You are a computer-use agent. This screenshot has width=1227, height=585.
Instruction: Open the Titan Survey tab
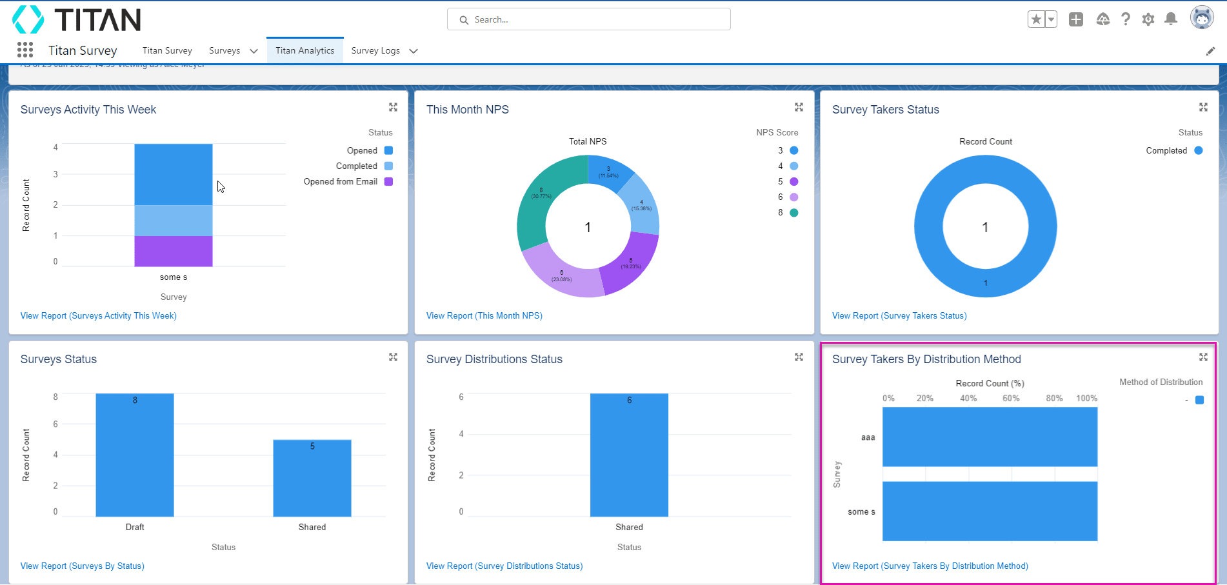(167, 50)
